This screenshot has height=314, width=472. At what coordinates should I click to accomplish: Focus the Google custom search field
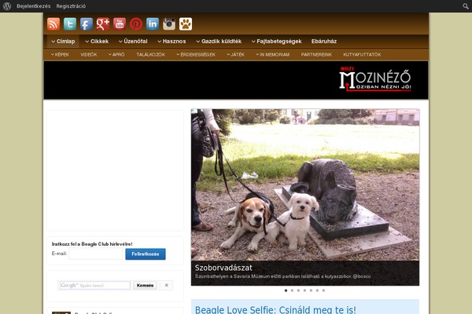pyautogui.click(x=95, y=285)
